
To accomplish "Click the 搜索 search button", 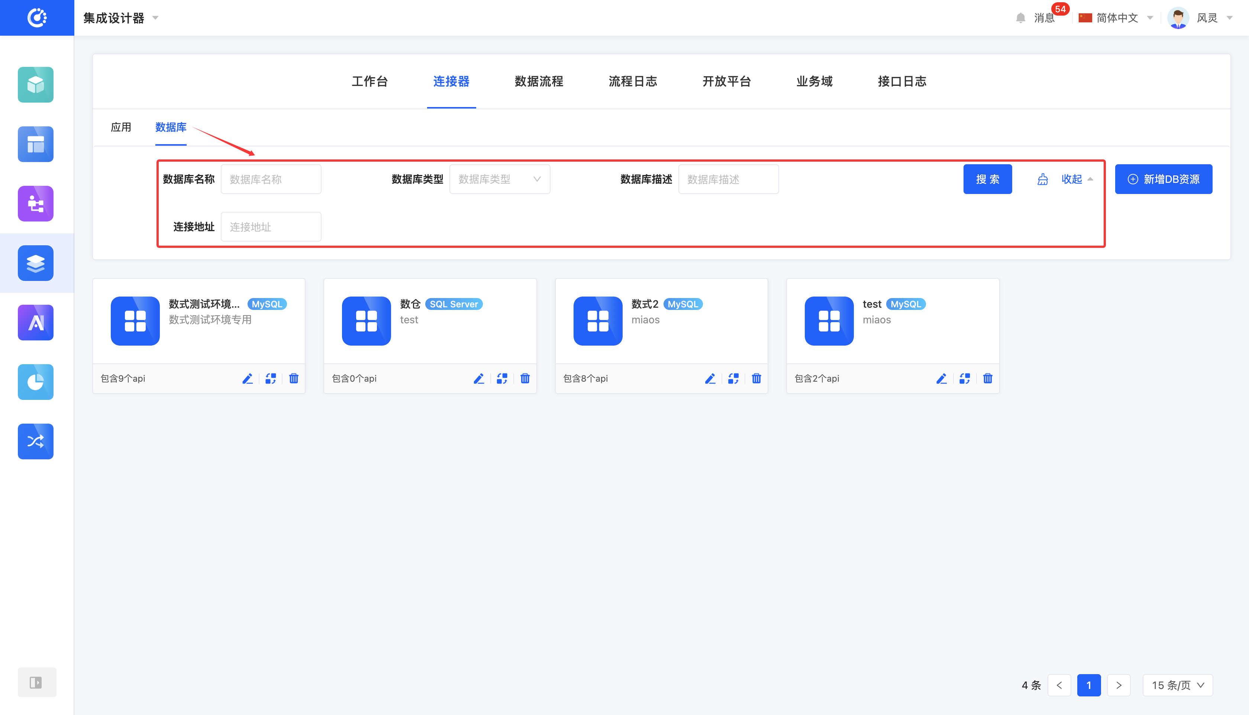I will click(x=988, y=179).
